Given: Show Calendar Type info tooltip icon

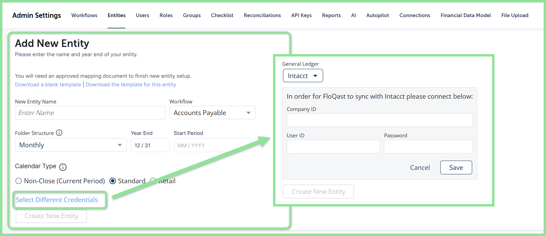Looking at the screenshot, I should point(63,167).
